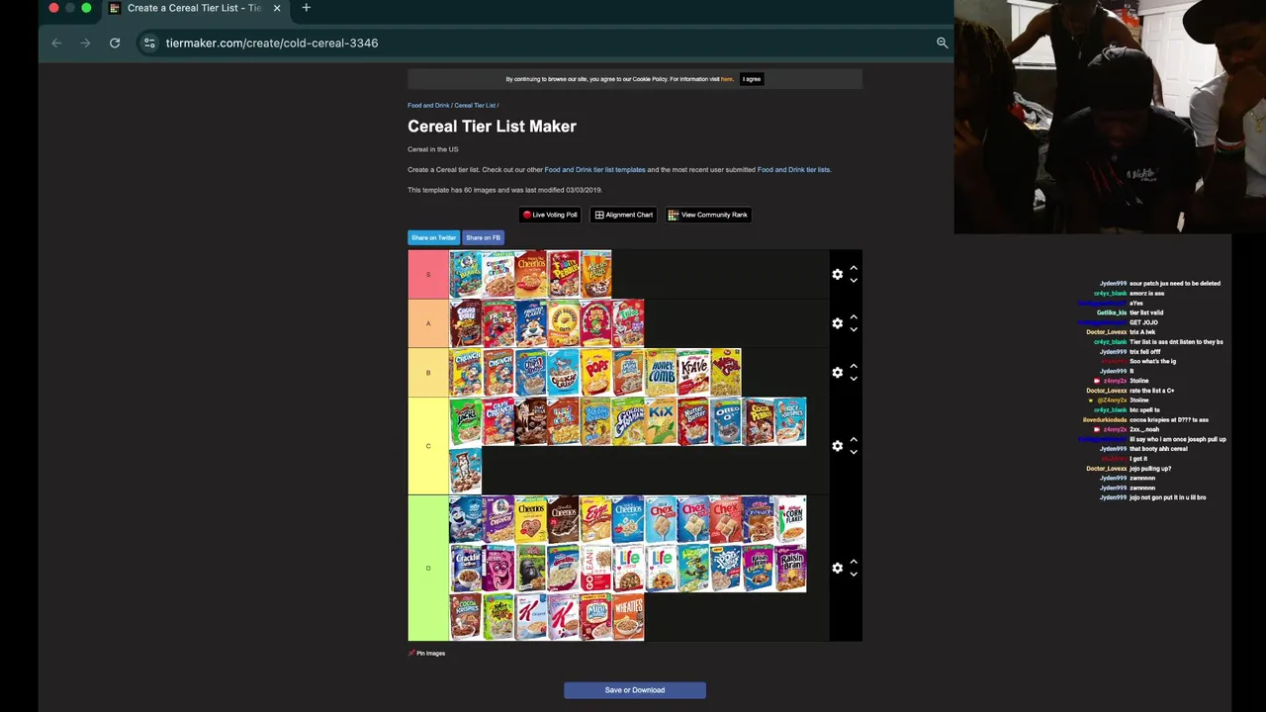1266x712 pixels.
Task: Select the Nutter Butter box in C tier
Action: click(693, 421)
